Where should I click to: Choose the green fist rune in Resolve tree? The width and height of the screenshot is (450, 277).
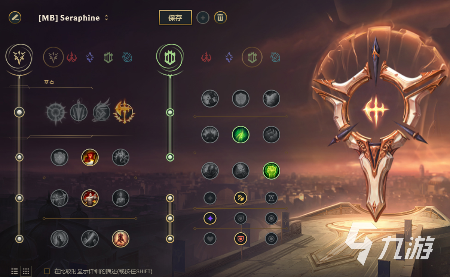point(271,171)
